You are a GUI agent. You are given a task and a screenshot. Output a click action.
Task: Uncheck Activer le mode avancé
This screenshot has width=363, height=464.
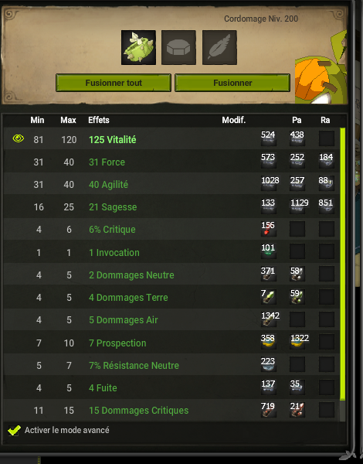click(x=14, y=430)
